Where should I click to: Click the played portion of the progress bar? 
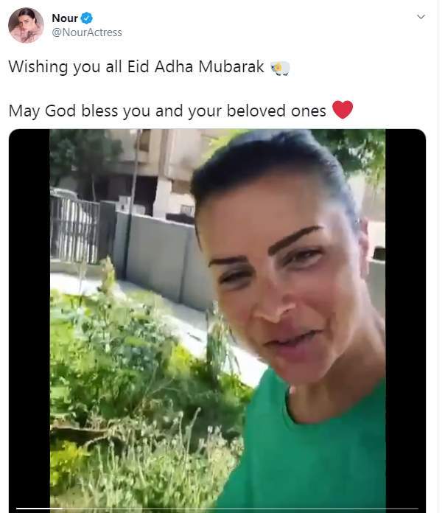38,509
